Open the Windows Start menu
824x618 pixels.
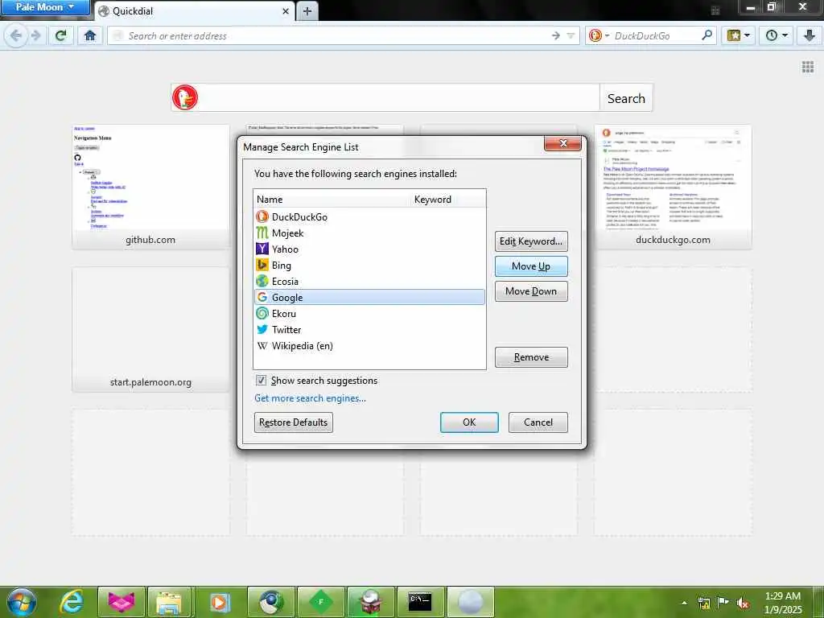[22, 602]
